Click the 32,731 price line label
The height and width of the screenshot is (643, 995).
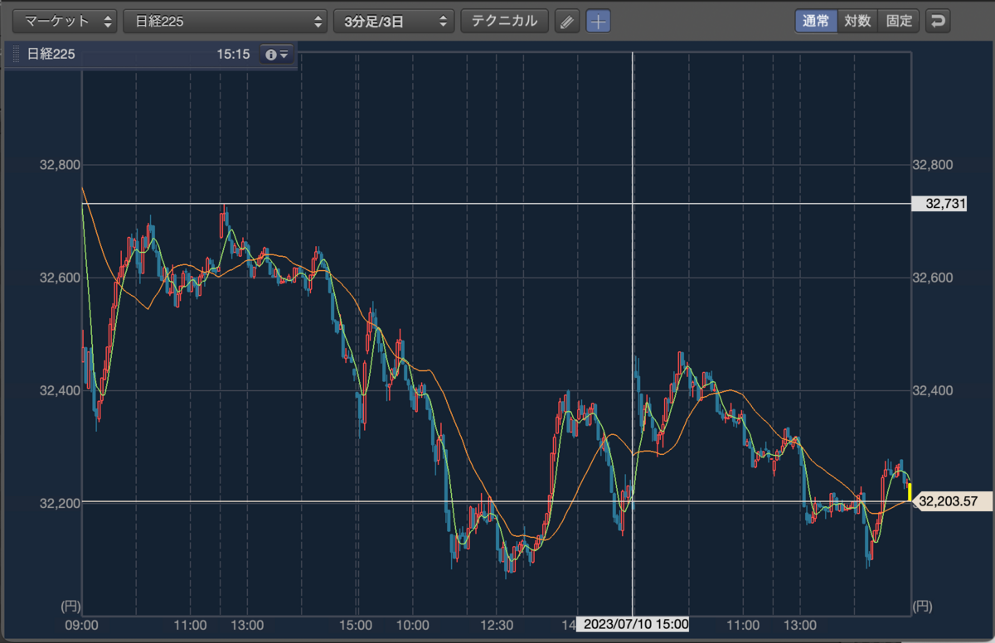point(939,204)
